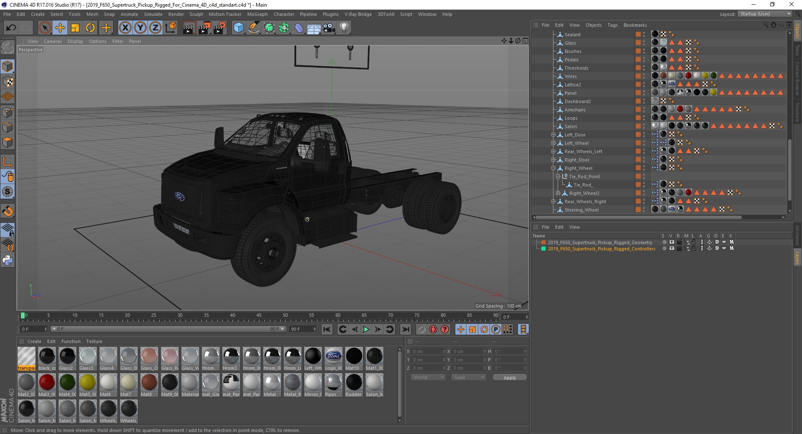Click the Floor environment icon
Screen dimensions: 802x434
tap(314, 28)
